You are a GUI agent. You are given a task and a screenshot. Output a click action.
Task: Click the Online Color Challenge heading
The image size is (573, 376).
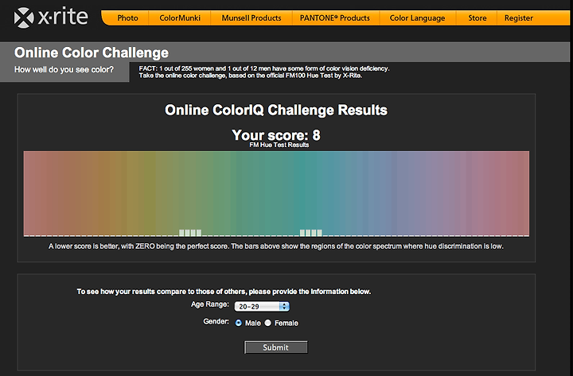92,52
